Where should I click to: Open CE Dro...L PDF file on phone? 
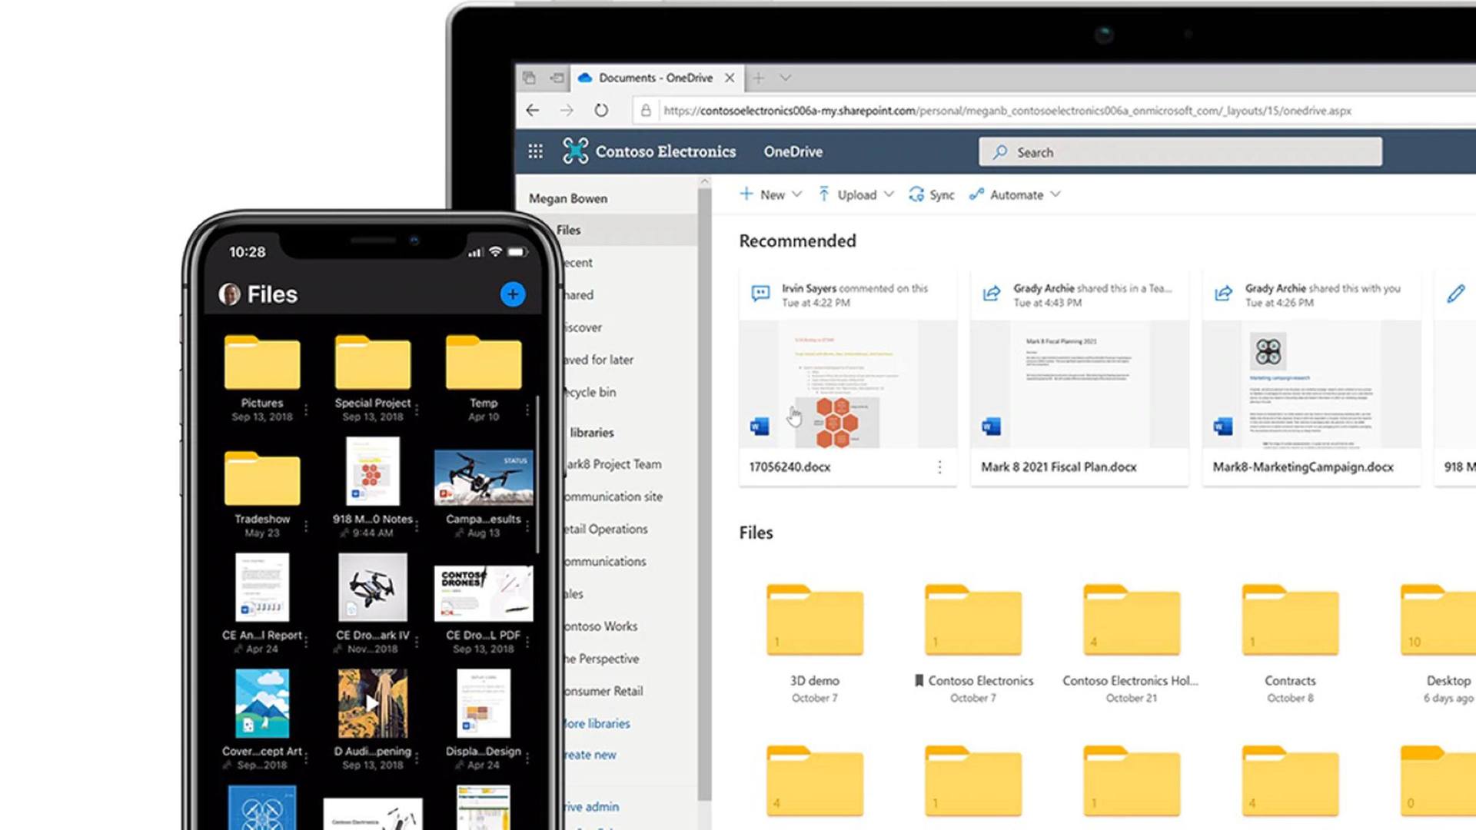pos(484,593)
